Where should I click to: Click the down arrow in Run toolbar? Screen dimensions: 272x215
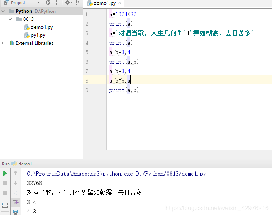coord(16,183)
